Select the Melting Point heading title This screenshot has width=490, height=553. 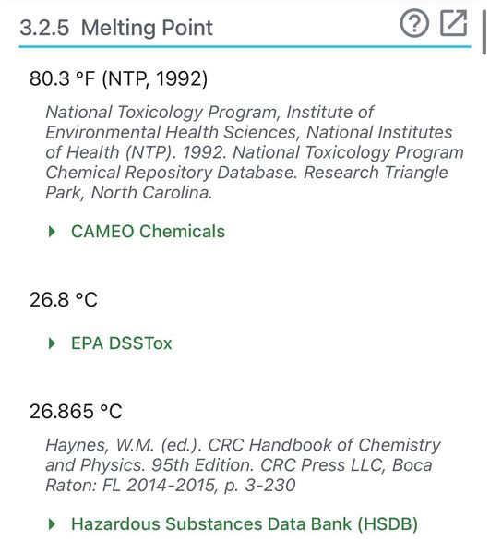pos(147,28)
